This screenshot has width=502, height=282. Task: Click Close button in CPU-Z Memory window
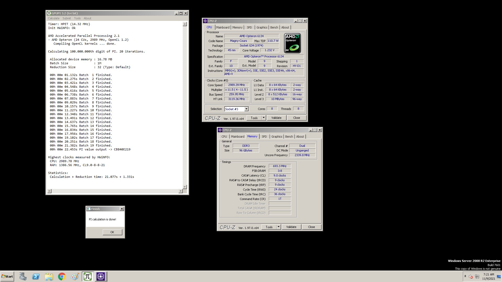coord(311,227)
